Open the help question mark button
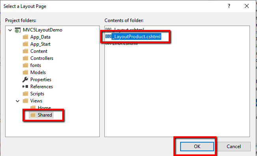Image resolution: width=257 pixels, height=156 pixels. click(x=229, y=6)
